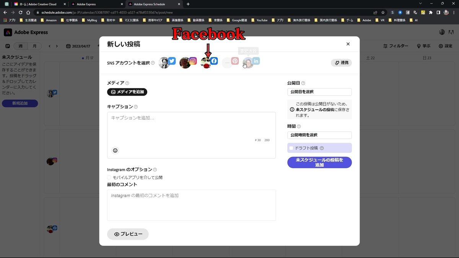This screenshot has height=258, width=459.
Task: Switch to the Adobe Express browser tab
Action: [96, 4]
